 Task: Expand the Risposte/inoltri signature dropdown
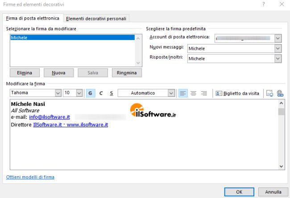[278, 59]
